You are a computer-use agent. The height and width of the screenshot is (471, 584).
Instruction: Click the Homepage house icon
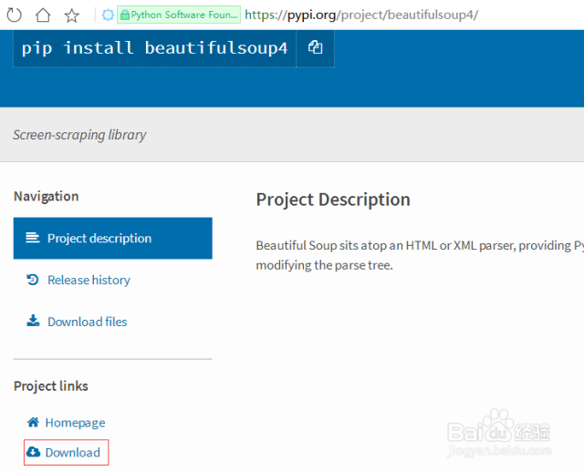33,423
